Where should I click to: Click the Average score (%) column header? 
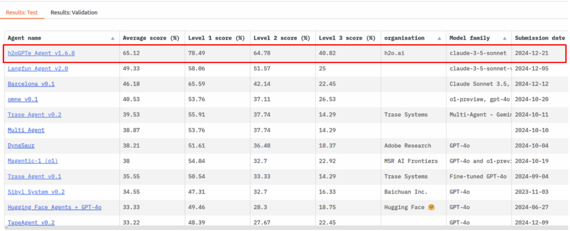click(x=151, y=38)
